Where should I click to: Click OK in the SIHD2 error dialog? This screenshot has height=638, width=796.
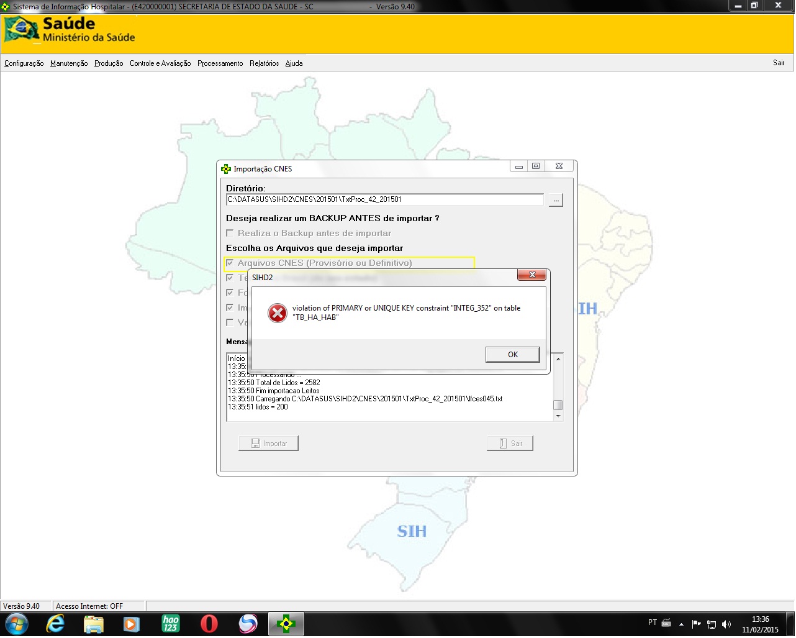(512, 355)
